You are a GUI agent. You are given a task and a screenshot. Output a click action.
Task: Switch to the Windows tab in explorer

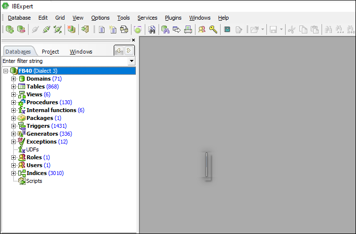[81, 52]
